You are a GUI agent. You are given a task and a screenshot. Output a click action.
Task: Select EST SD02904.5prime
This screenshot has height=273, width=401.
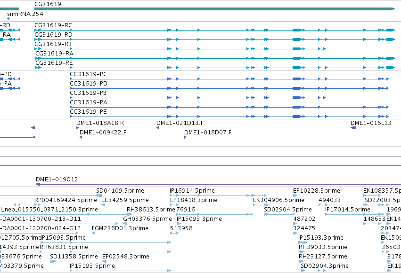pos(288,210)
